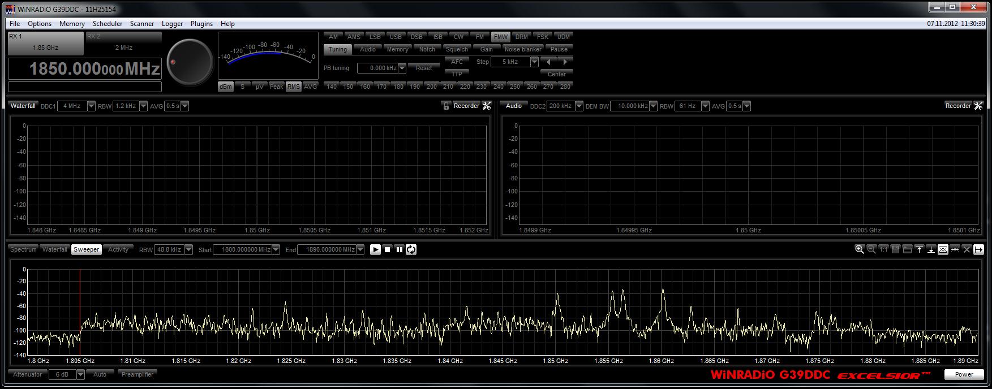Click the DDC1 lock icon
Screen dimensions: 992x389
click(446, 106)
